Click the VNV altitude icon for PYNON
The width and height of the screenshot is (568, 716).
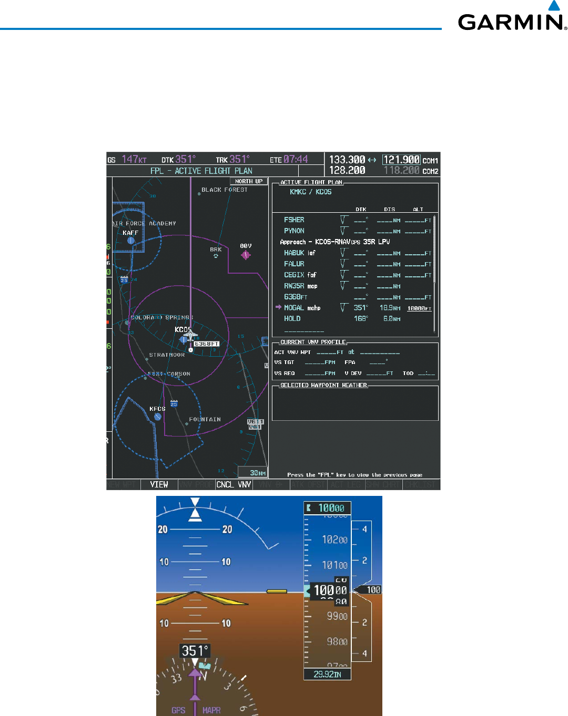(344, 231)
